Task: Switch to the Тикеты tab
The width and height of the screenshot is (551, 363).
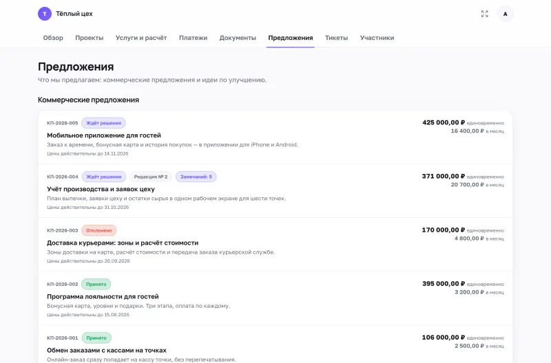Action: pos(336,38)
